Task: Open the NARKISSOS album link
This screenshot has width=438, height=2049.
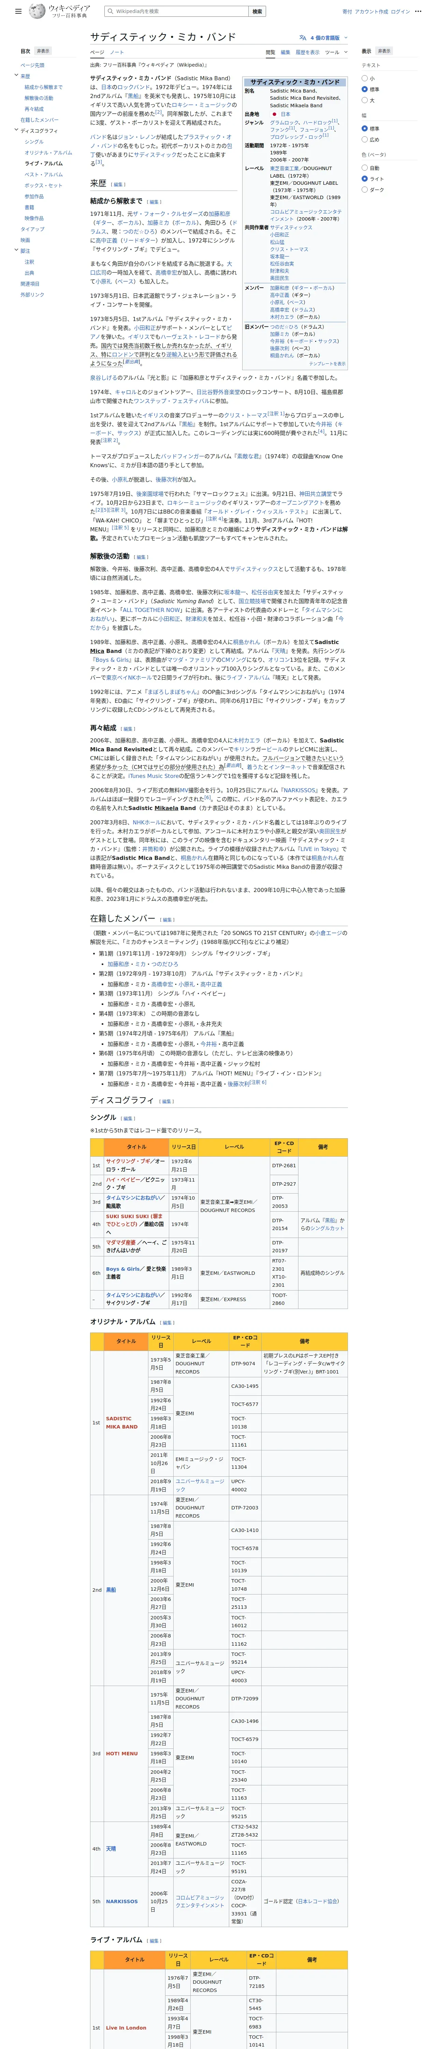Action: (122, 1902)
